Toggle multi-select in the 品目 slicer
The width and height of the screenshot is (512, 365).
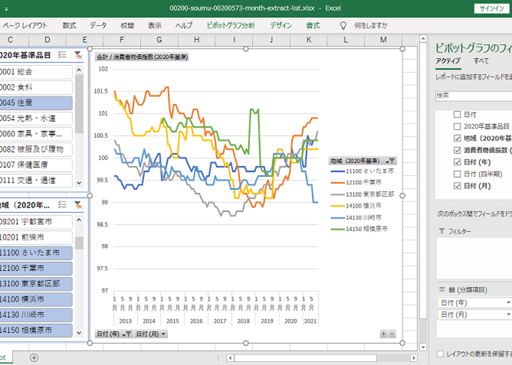pyautogui.click(x=62, y=55)
